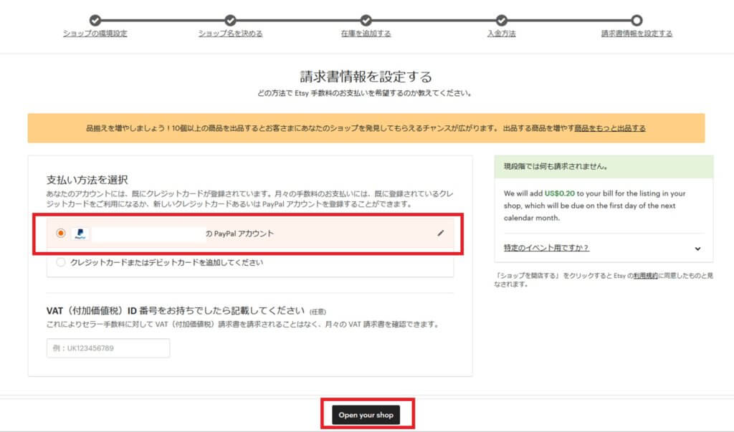Open the 利用規約 terms link
This screenshot has height=432, width=734.
tap(646, 276)
